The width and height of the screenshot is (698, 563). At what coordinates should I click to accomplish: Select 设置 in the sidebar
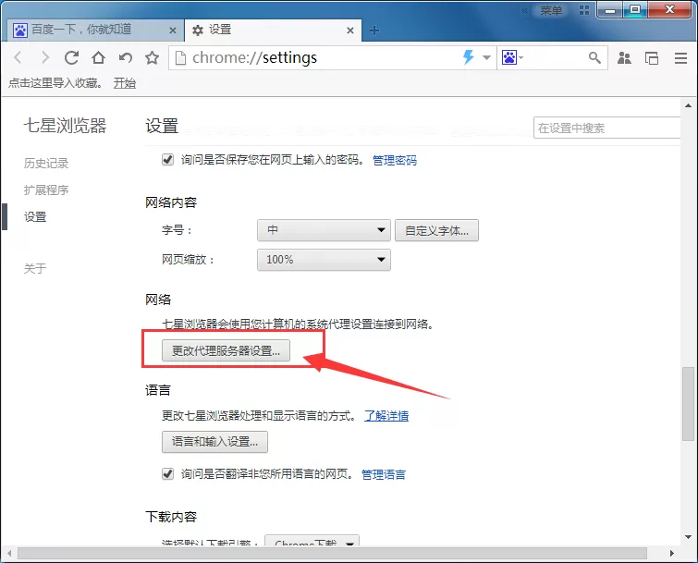pyautogui.click(x=35, y=216)
